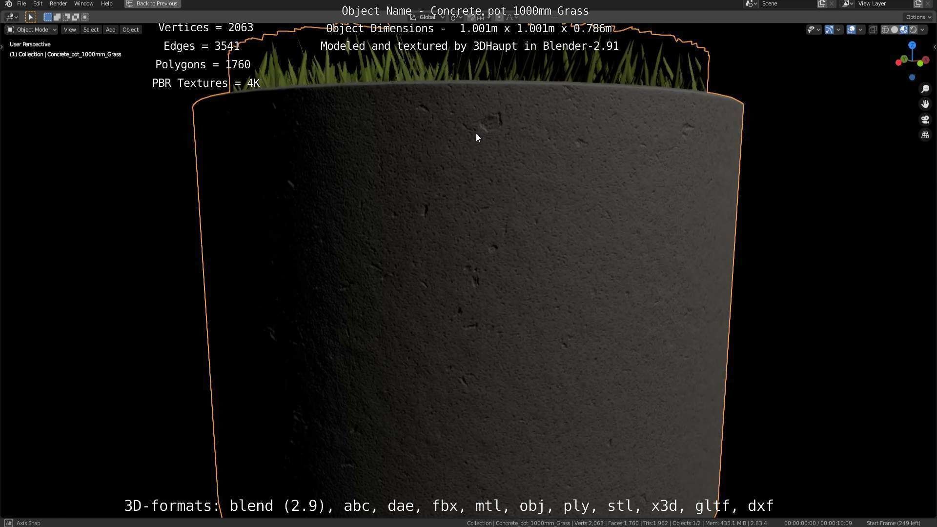This screenshot has height=527, width=937.
Task: Open object visibility and selectability dropdown
Action: click(814, 30)
